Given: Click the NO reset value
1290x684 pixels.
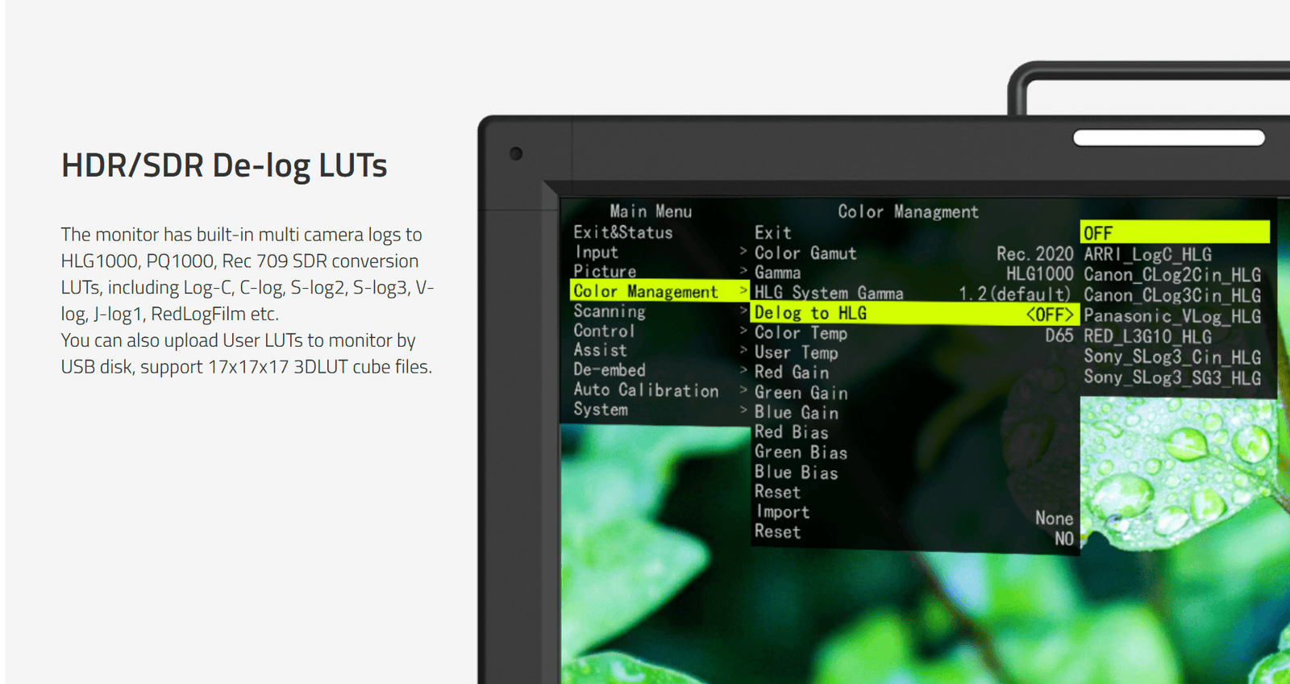Looking at the screenshot, I should 1064,538.
